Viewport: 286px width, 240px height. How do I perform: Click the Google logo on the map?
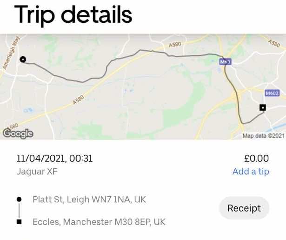coord(18,133)
